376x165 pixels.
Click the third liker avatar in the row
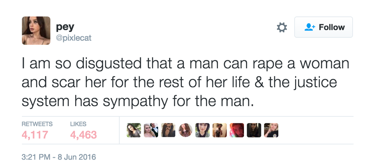tap(168, 130)
